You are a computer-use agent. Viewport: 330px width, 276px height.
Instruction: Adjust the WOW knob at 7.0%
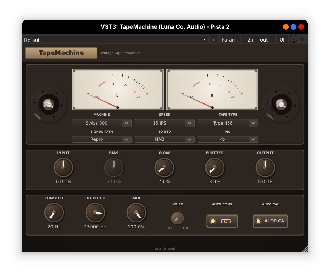point(164,167)
